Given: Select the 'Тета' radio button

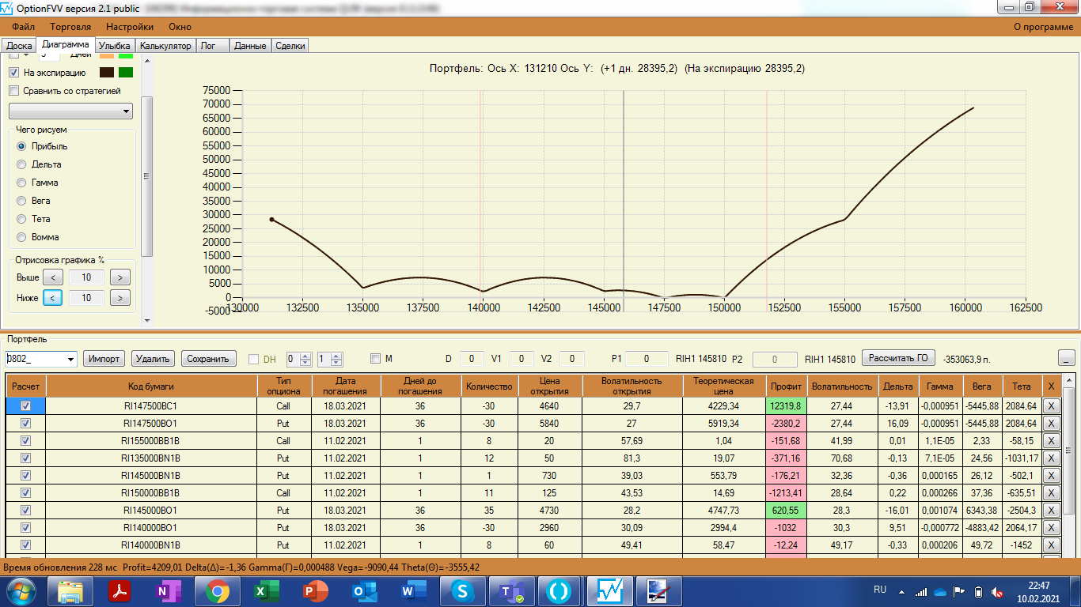Looking at the screenshot, I should click(x=21, y=219).
